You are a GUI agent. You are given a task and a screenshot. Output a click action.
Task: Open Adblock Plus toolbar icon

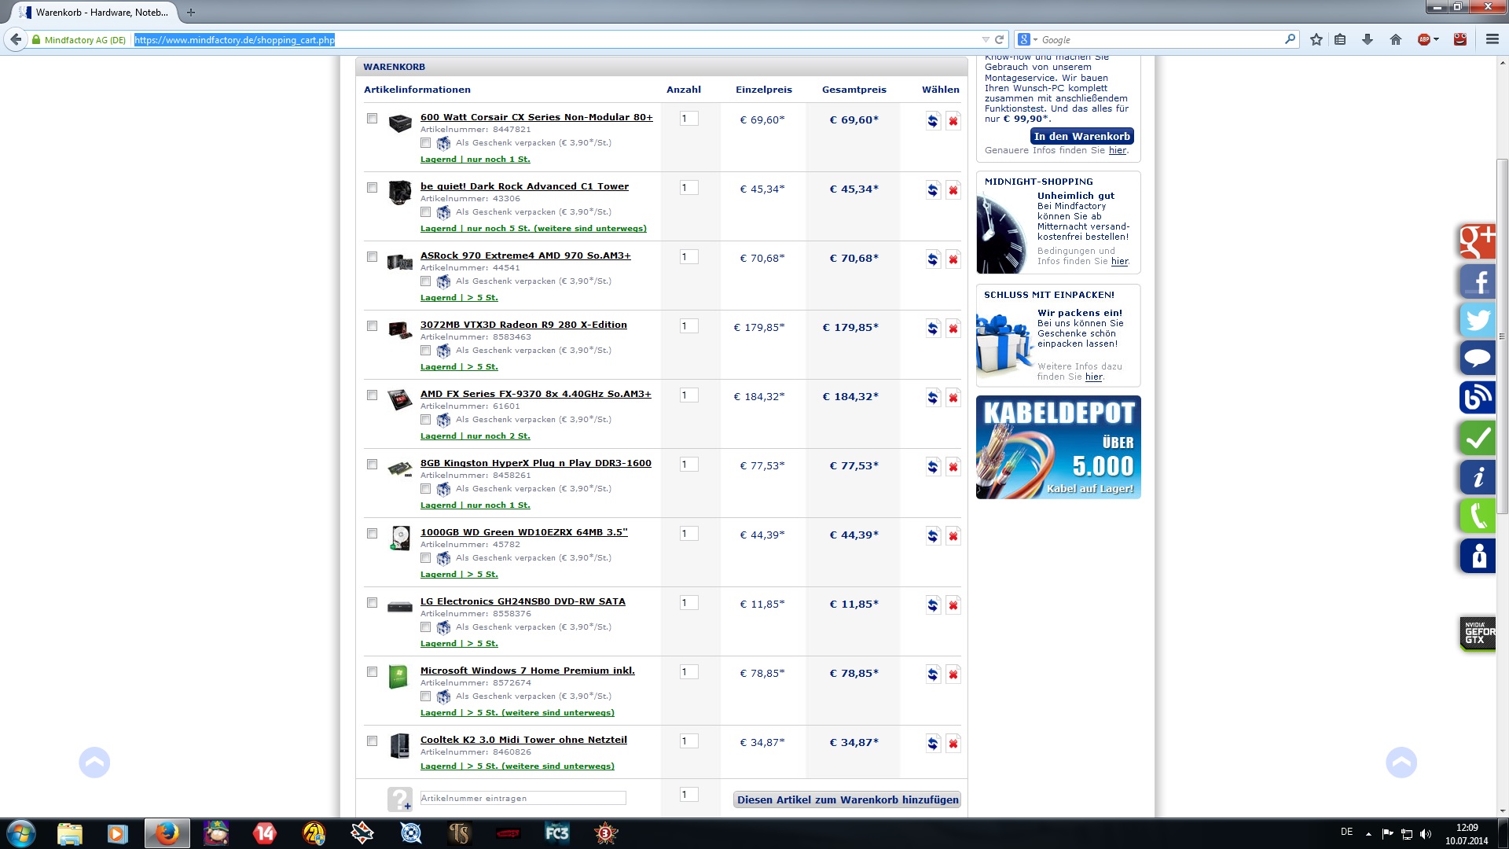click(1424, 39)
